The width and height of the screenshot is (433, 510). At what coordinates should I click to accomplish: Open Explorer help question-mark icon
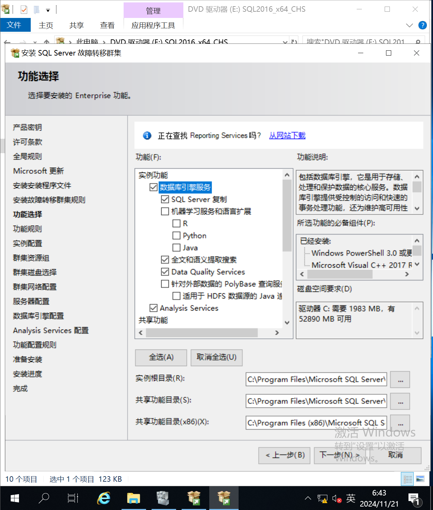[422, 25]
